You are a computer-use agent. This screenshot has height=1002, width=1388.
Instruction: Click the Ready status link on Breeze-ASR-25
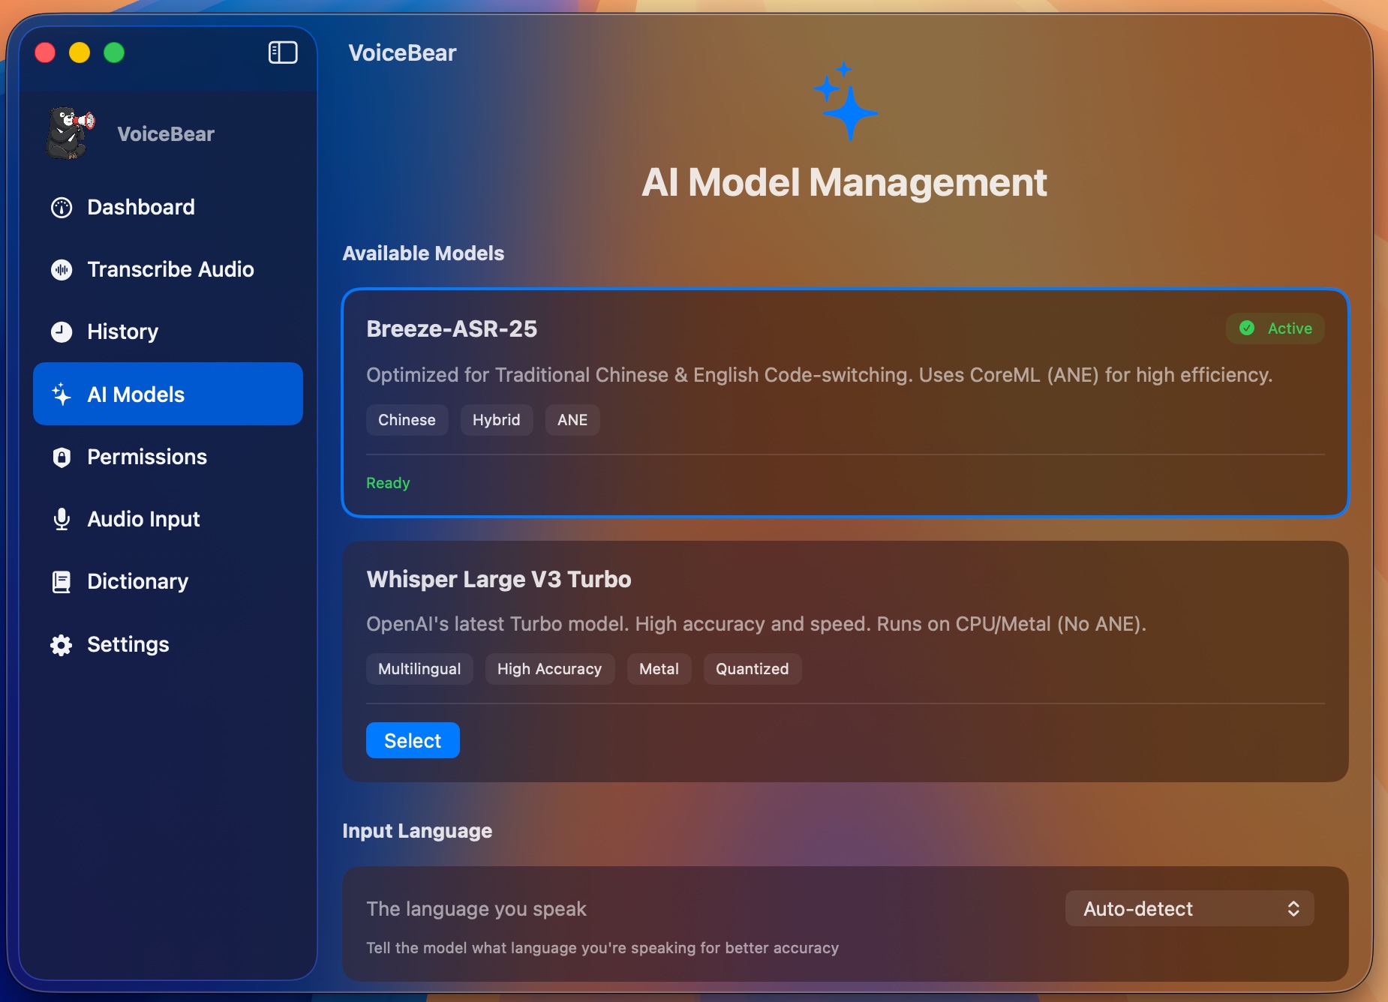388,483
